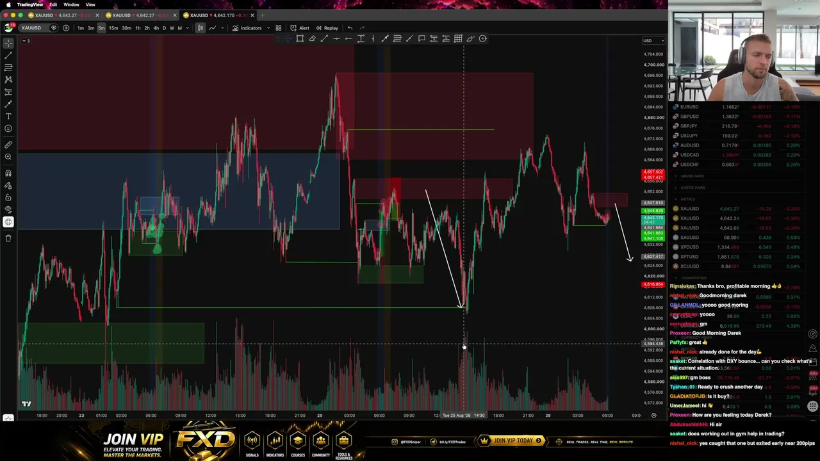Viewport: 820px width, 461px height.
Task: Click the price target circle tool in favorites toolbar
Action: coord(482,38)
